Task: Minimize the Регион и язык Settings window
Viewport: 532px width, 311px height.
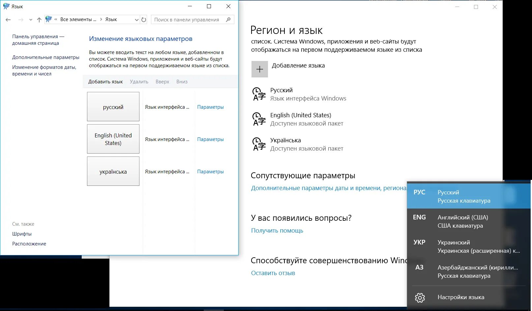Action: point(457,7)
